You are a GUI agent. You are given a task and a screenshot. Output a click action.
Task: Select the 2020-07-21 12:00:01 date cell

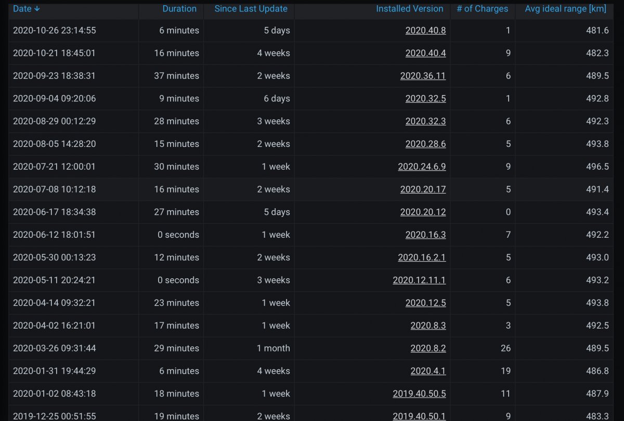(x=73, y=167)
